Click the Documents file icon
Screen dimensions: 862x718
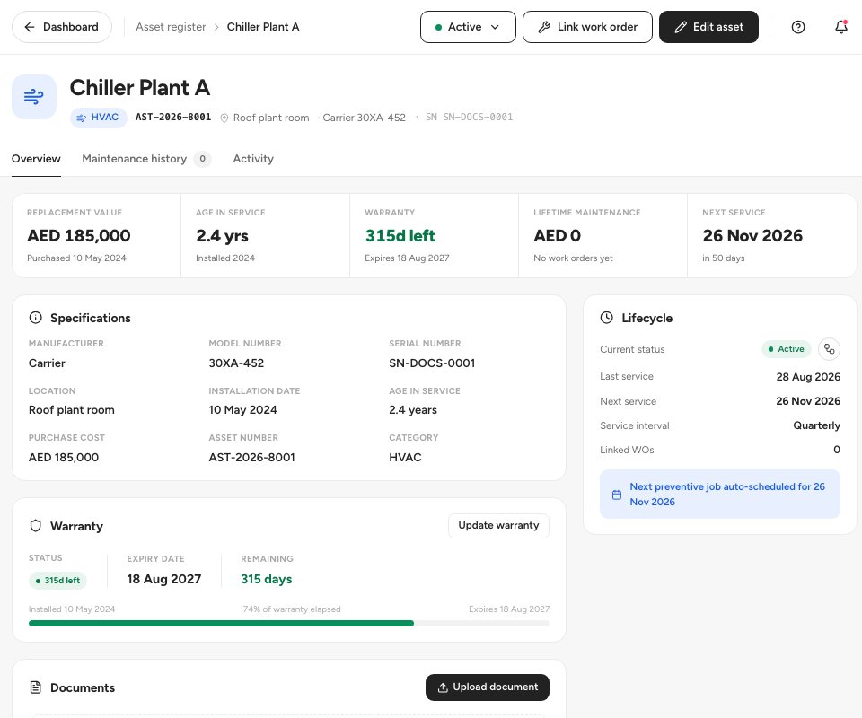click(x=35, y=687)
